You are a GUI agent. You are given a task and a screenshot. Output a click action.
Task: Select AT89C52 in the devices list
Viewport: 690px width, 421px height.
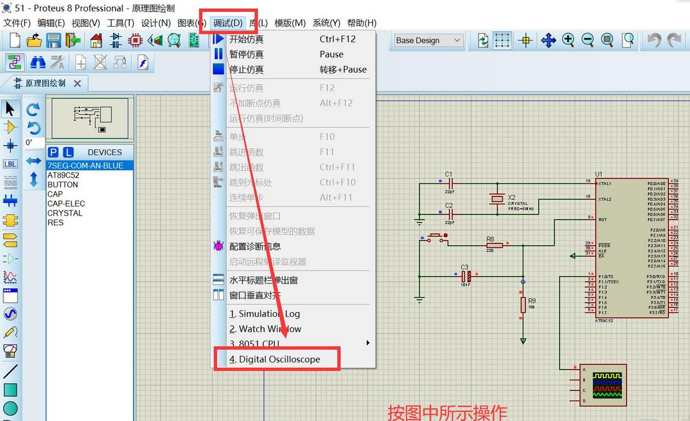(x=90, y=175)
